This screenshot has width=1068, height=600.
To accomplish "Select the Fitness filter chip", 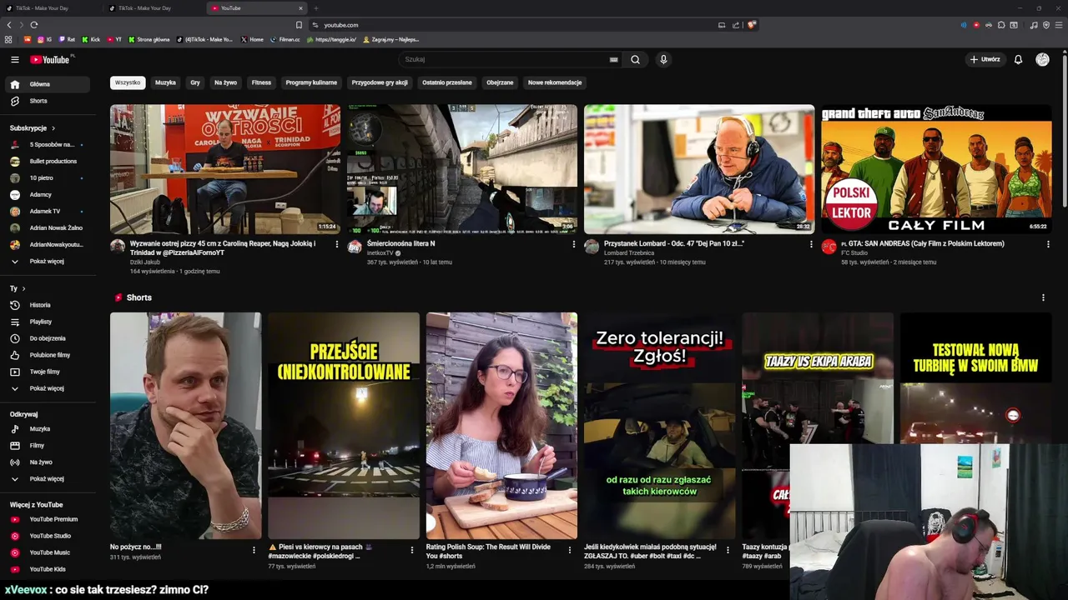I will point(261,82).
